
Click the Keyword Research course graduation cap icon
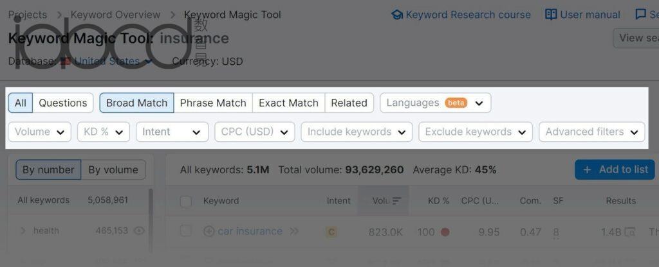pos(396,15)
